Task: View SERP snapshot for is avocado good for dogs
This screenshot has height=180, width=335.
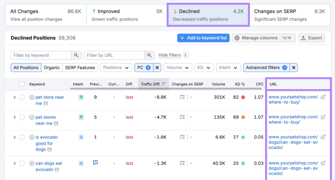Action: [x=182, y=137]
